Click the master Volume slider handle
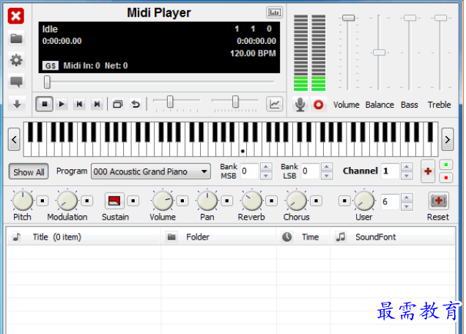The image size is (466, 334). pyautogui.click(x=348, y=18)
